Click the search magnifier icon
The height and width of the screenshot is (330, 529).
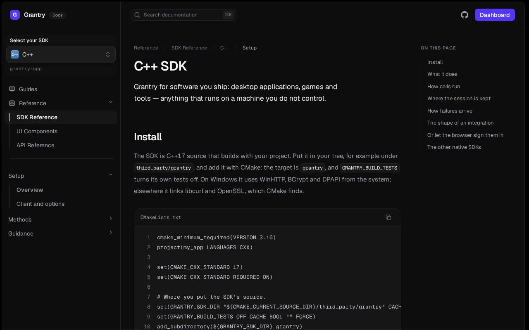point(138,15)
